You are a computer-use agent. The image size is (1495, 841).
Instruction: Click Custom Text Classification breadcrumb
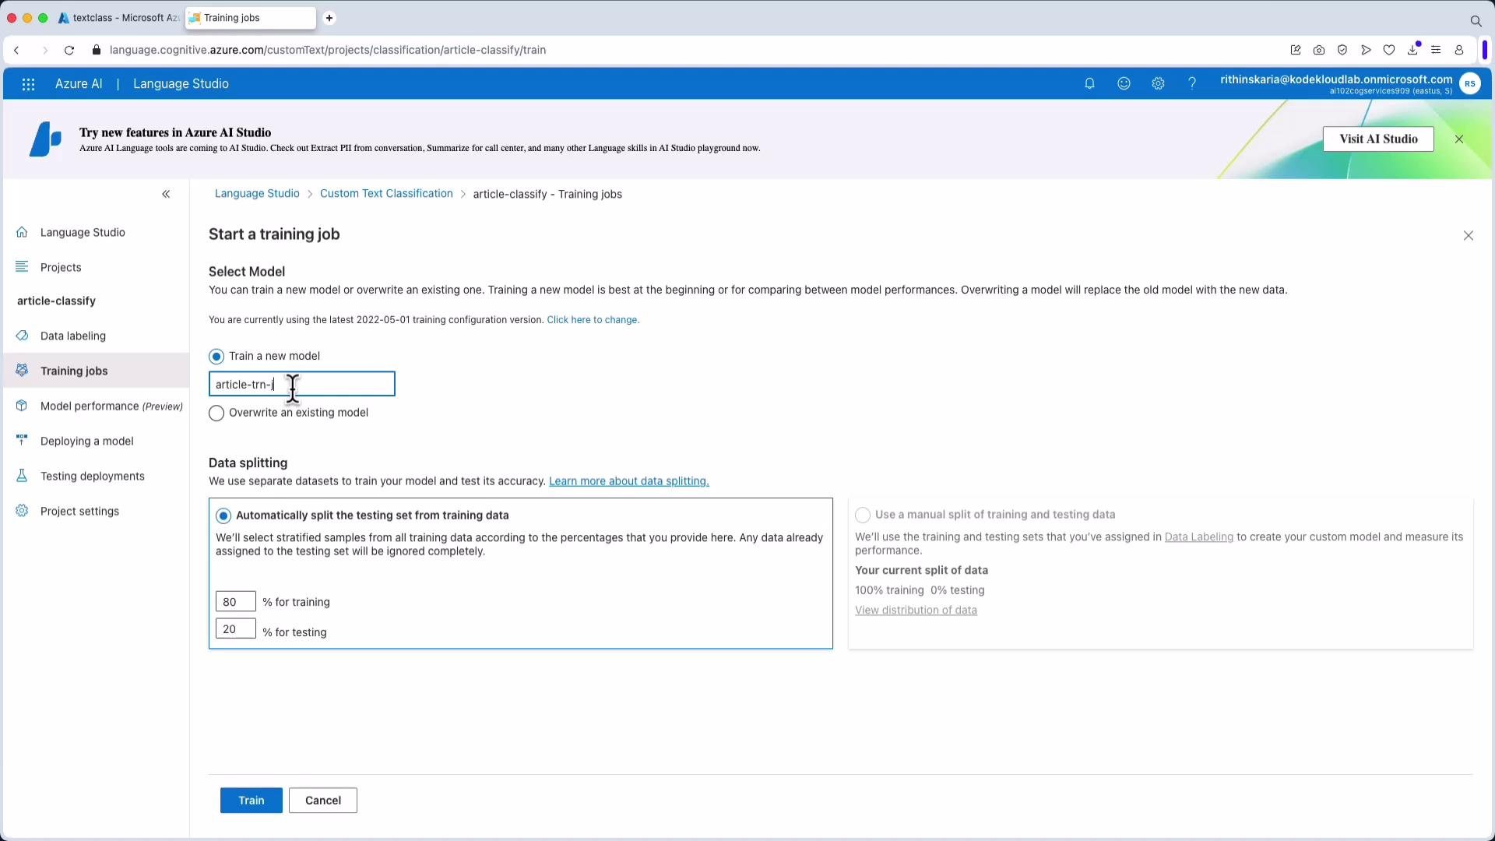[x=386, y=194]
